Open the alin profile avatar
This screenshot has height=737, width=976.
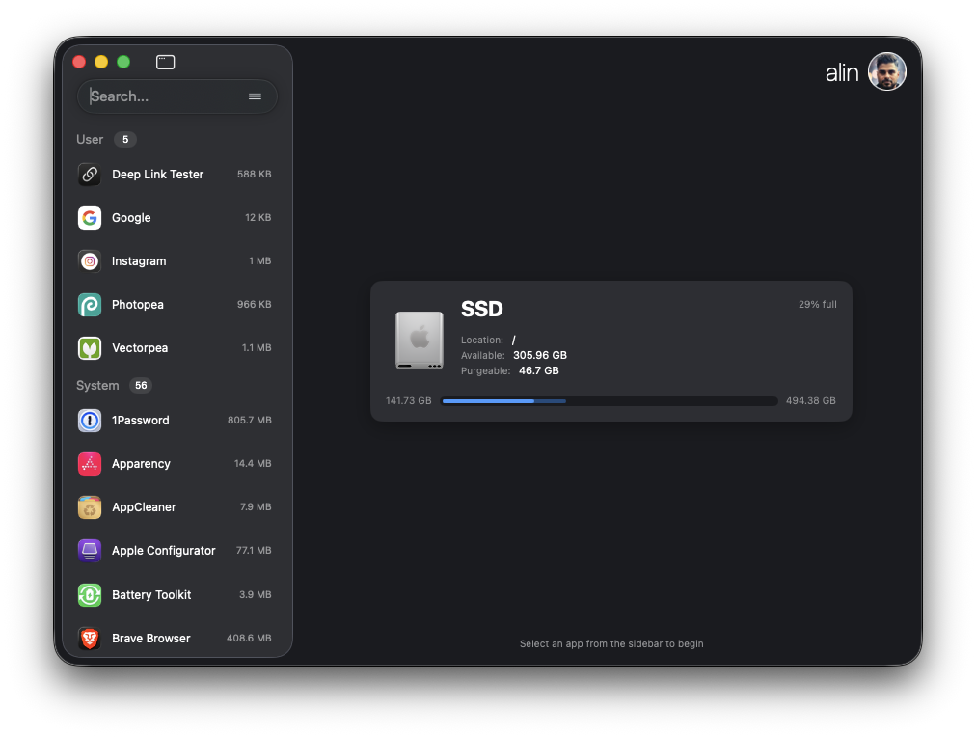click(x=886, y=70)
